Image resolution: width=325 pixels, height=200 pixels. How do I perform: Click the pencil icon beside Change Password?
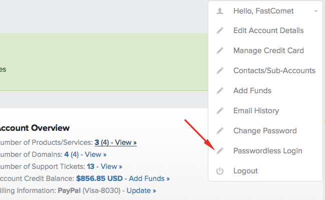pyautogui.click(x=220, y=131)
